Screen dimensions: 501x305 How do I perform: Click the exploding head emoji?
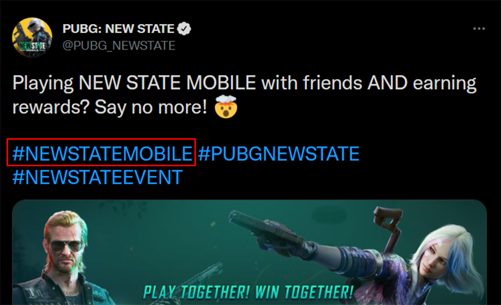point(226,107)
